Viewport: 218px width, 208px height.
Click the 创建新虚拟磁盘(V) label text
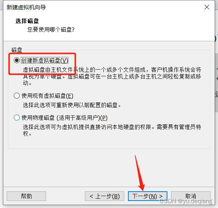45,60
